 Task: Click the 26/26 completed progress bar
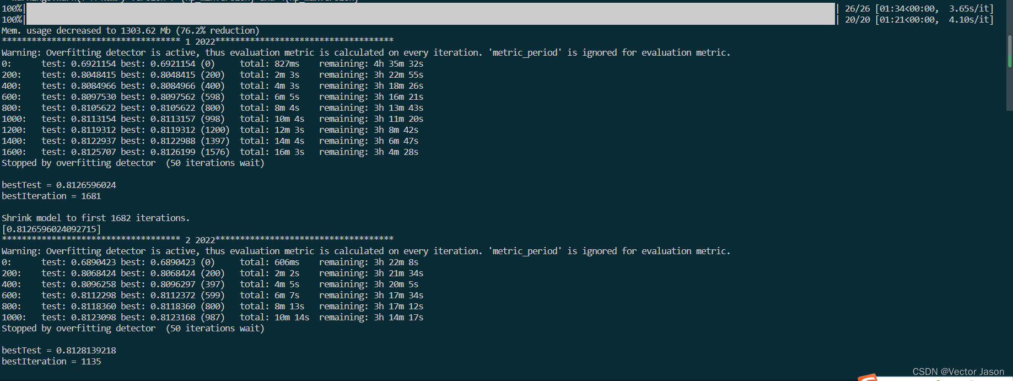pos(430,8)
